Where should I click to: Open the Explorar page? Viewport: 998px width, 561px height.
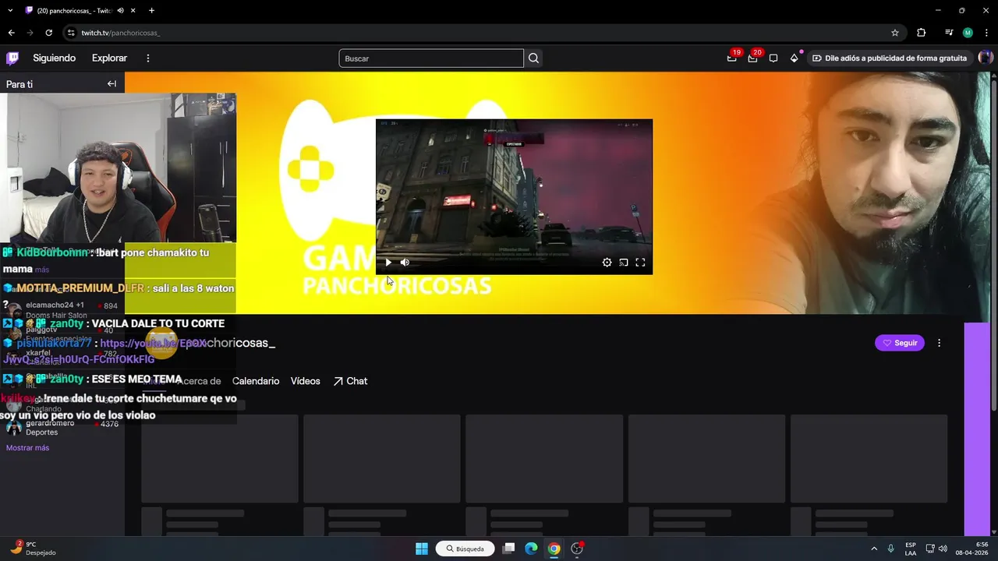tap(109, 58)
